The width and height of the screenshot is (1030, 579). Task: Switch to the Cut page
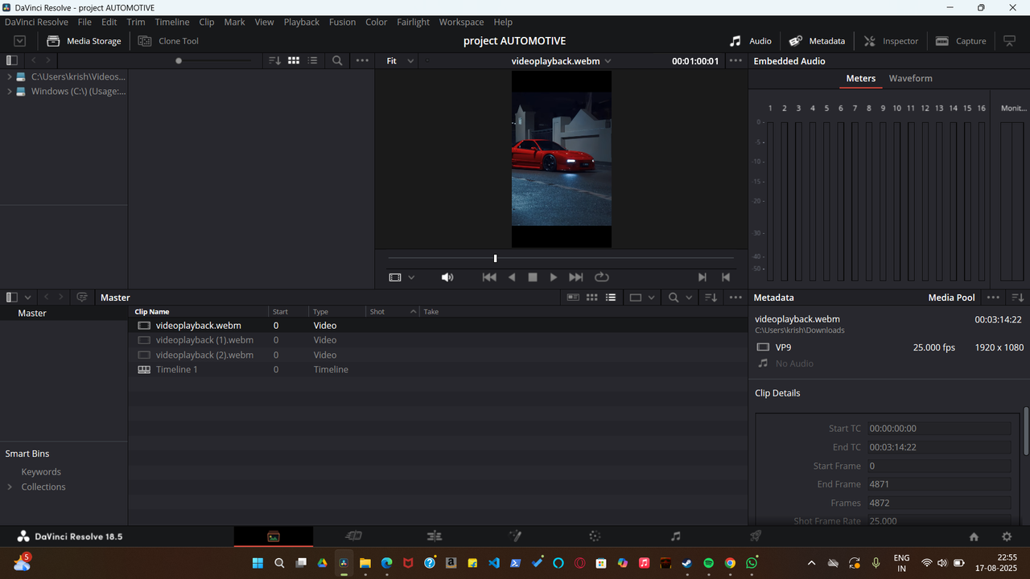[354, 536]
